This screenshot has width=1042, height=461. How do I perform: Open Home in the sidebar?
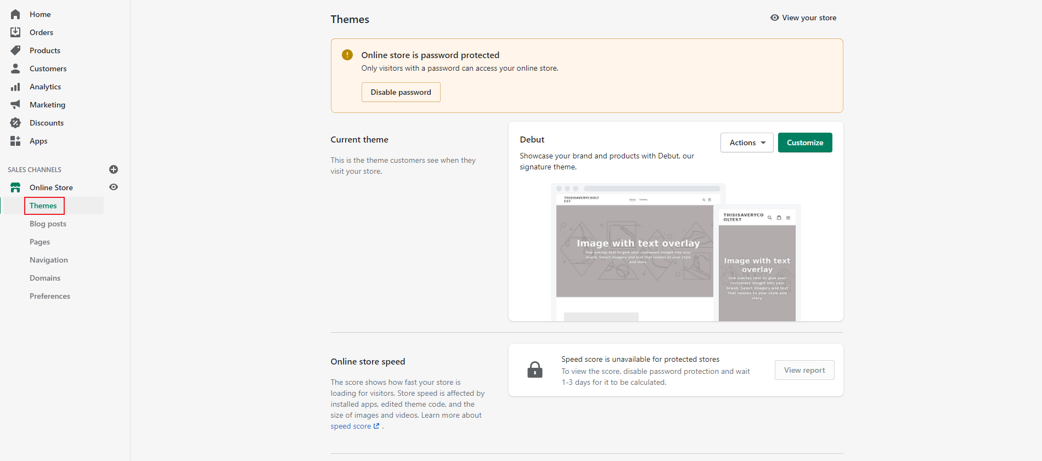(x=40, y=14)
